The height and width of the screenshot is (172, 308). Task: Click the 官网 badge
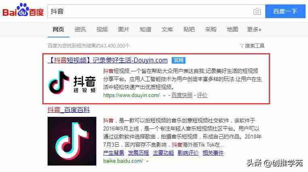(178, 60)
